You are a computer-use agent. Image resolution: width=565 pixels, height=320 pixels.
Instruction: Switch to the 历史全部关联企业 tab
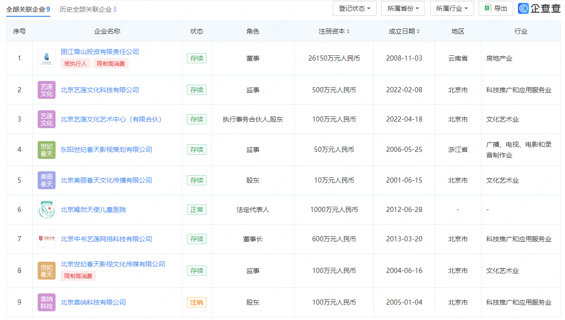(x=88, y=9)
